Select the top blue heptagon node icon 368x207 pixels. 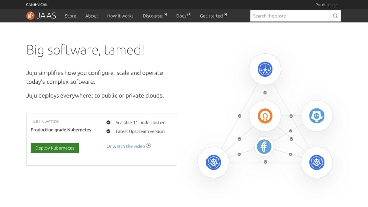(x=265, y=69)
